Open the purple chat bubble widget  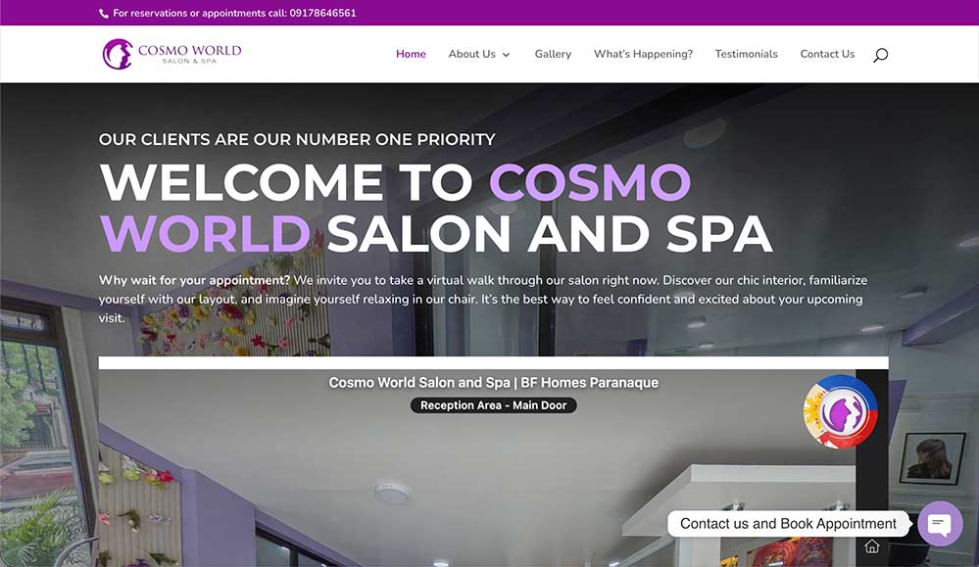(x=940, y=523)
